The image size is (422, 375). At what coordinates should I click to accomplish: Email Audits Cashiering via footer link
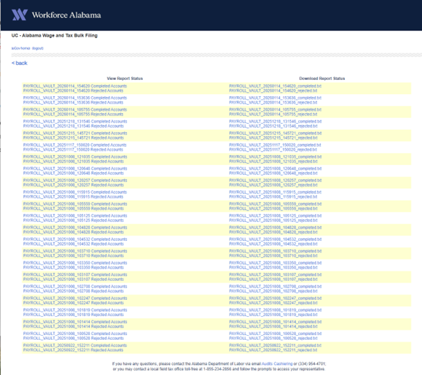pos(277,363)
